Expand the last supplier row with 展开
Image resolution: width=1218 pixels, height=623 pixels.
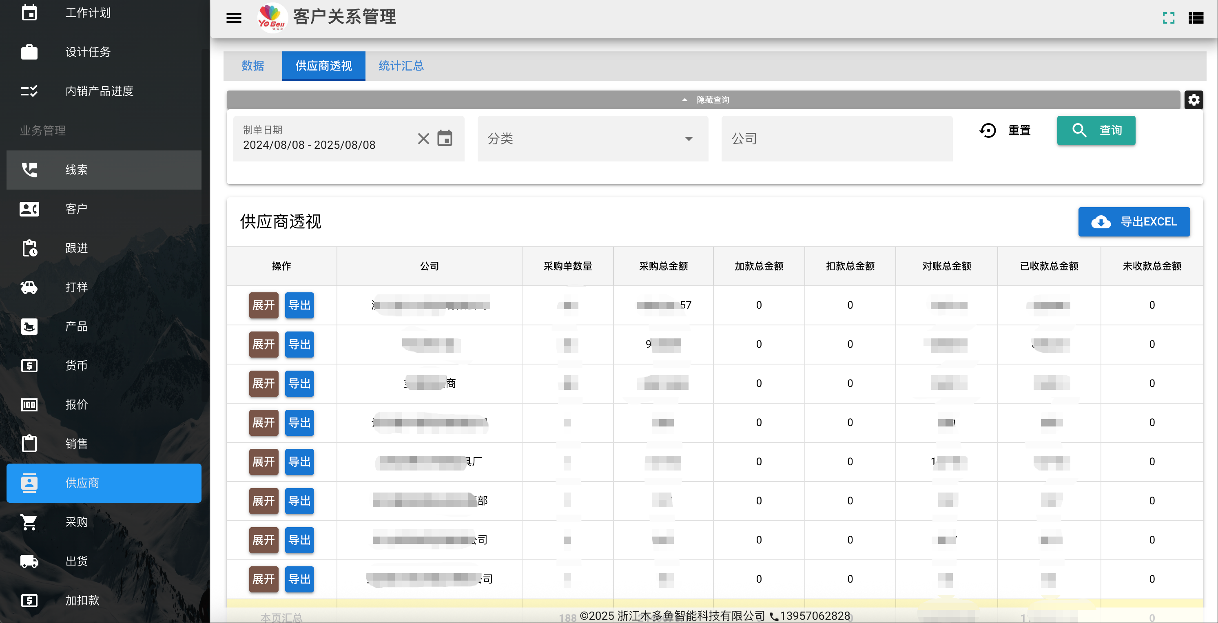click(264, 579)
